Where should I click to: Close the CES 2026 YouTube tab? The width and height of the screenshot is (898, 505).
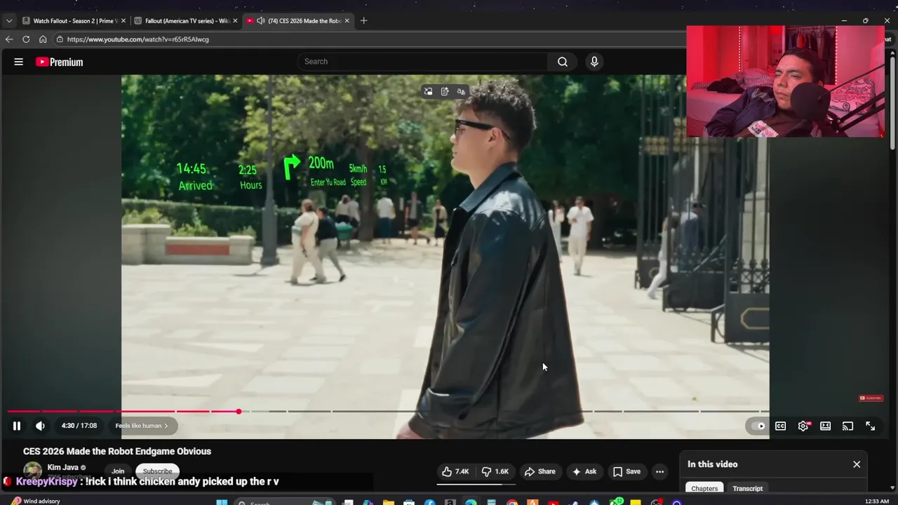click(347, 21)
